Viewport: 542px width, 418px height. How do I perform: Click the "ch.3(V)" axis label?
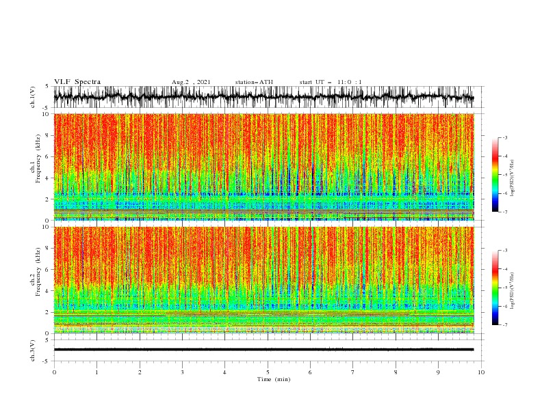tap(33, 350)
